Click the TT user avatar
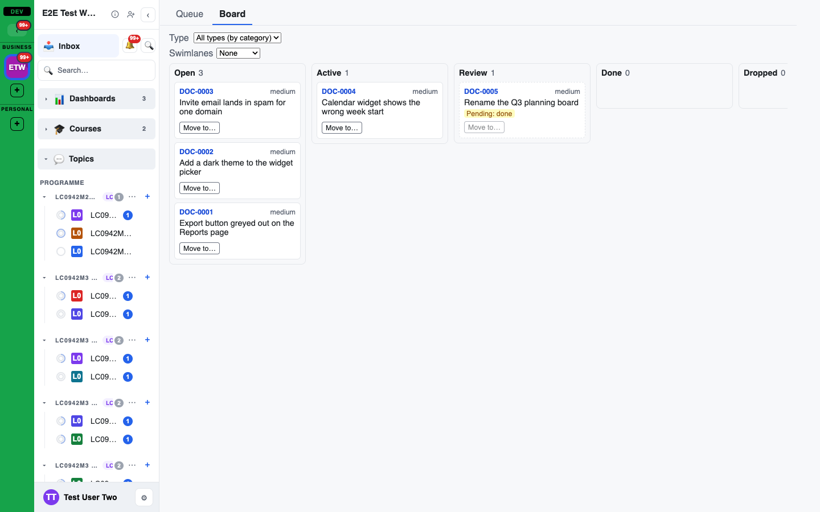 (x=51, y=497)
